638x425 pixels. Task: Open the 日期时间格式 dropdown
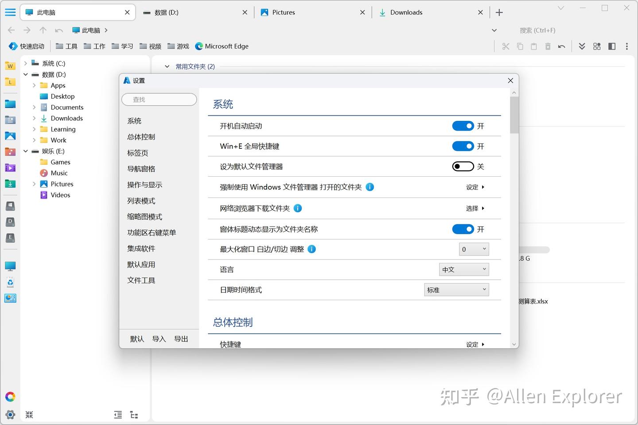[x=456, y=290]
